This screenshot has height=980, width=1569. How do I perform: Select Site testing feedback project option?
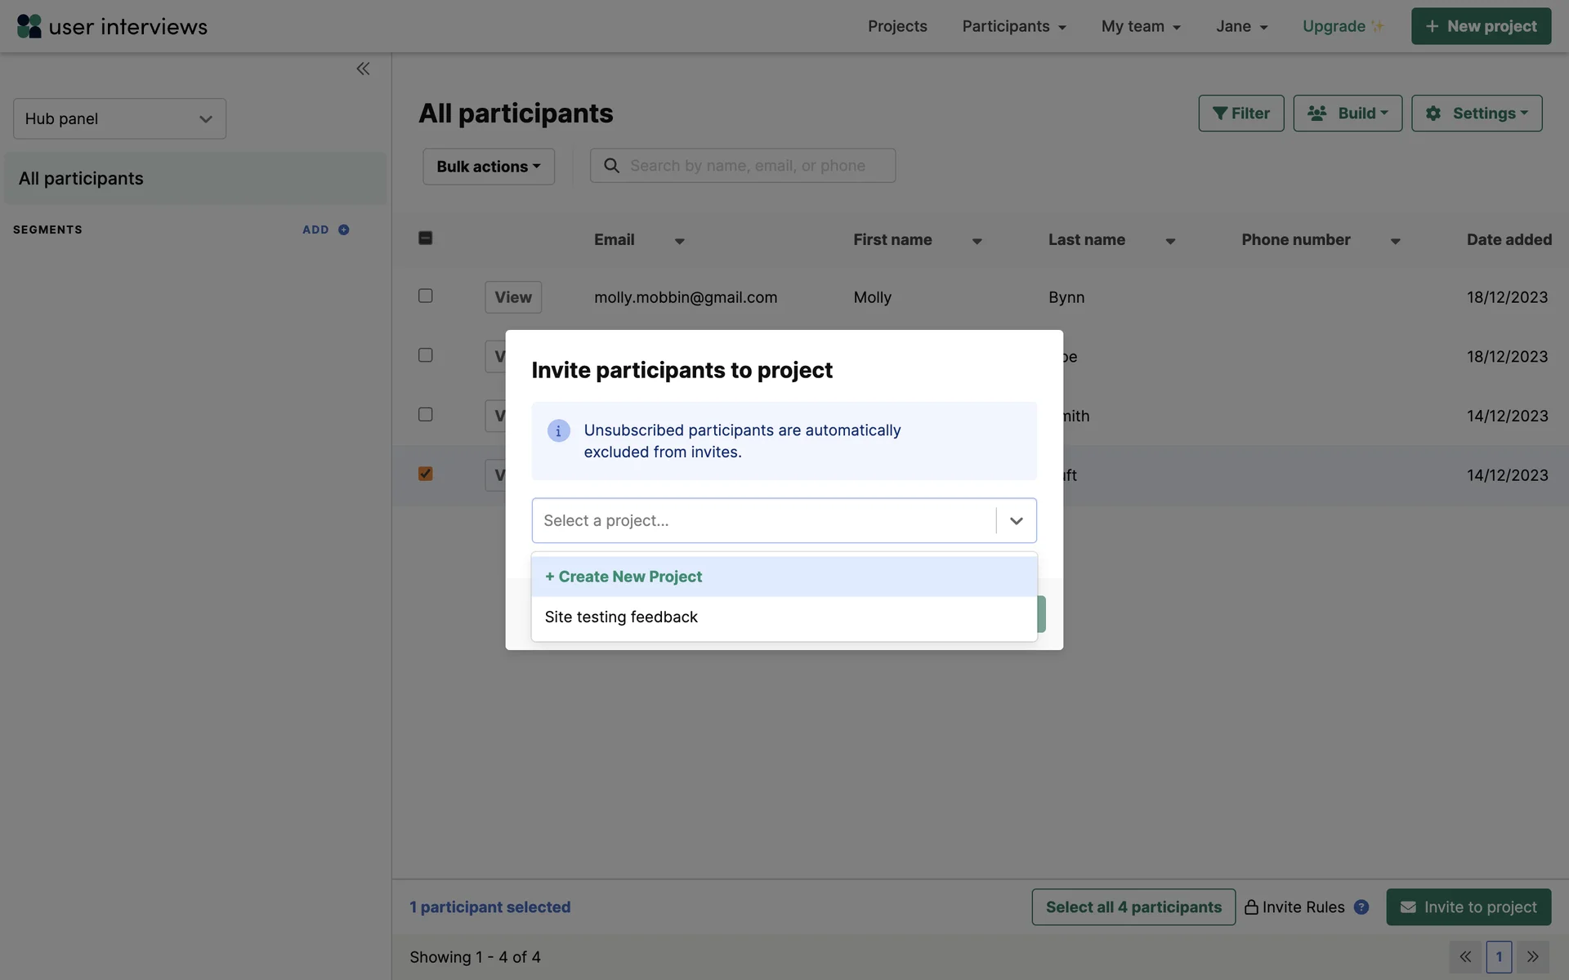pos(621,617)
